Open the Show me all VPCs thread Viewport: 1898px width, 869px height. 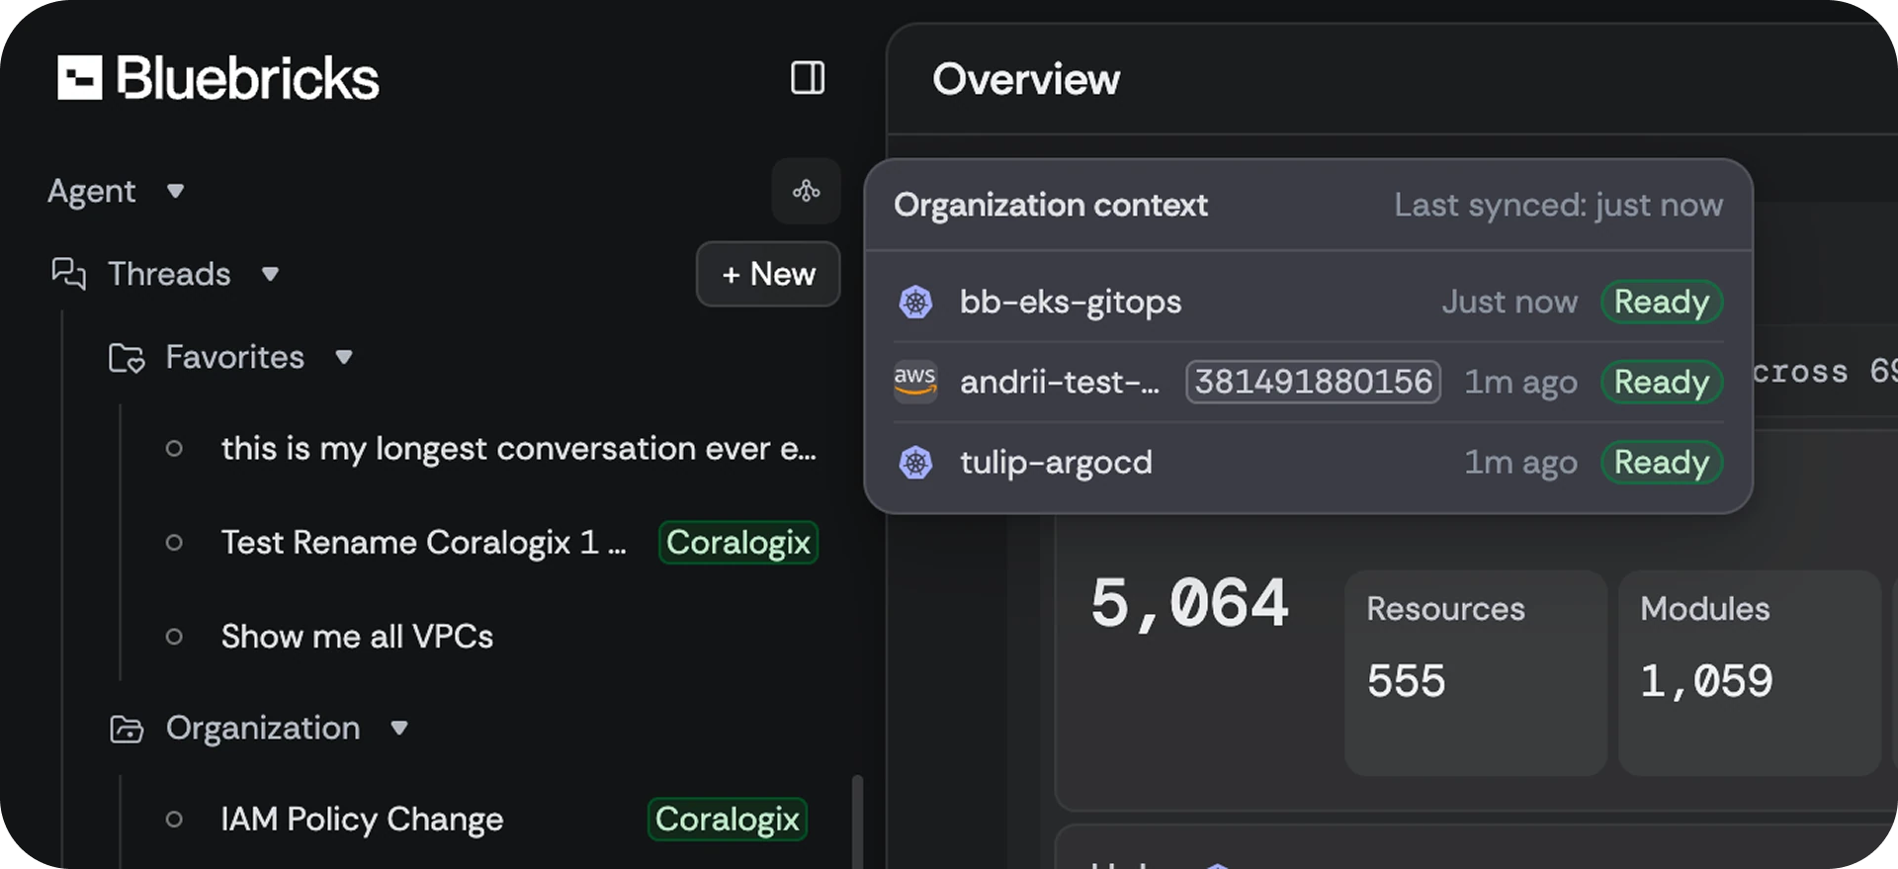357,637
